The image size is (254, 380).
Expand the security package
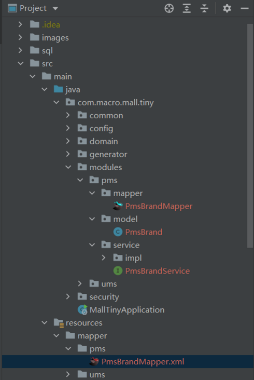tap(68, 296)
